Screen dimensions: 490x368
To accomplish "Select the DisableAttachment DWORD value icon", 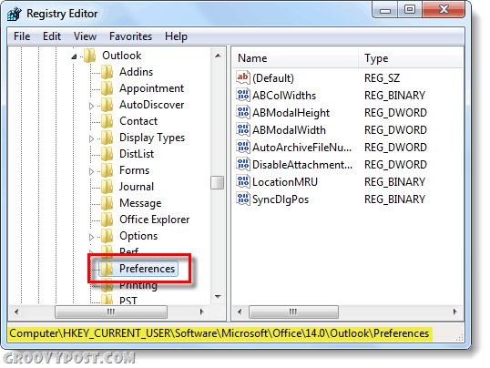I will pos(243,164).
